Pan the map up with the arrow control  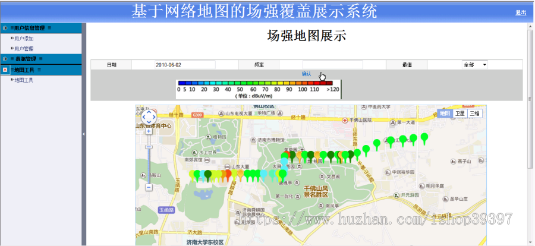pos(149,113)
